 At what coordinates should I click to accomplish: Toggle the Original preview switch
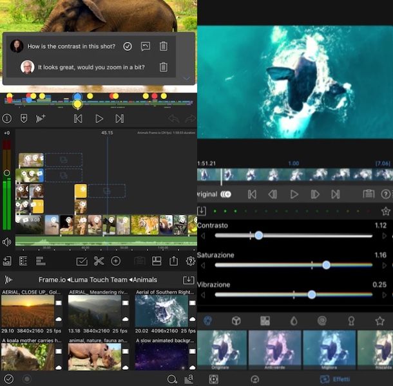pyautogui.click(x=225, y=194)
